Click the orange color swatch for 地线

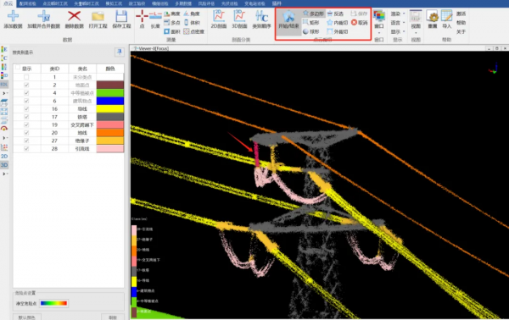pos(110,133)
